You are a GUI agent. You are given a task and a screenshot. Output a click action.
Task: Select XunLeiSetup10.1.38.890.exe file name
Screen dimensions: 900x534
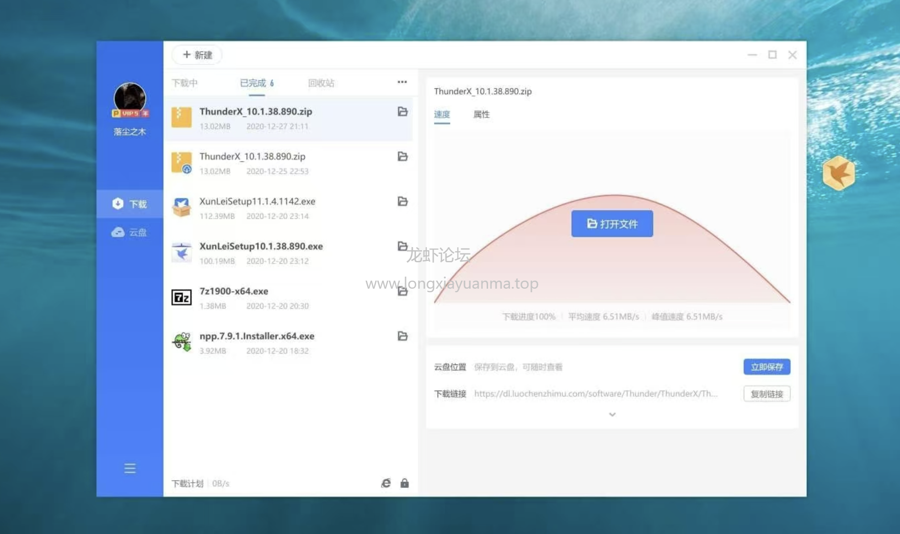[261, 246]
